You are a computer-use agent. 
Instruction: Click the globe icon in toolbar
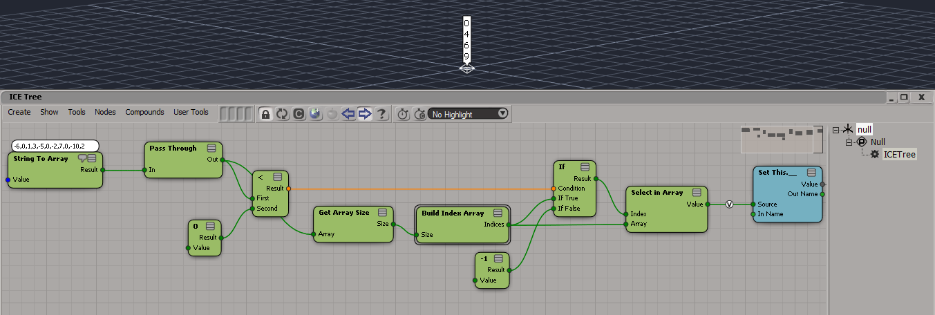click(x=315, y=114)
